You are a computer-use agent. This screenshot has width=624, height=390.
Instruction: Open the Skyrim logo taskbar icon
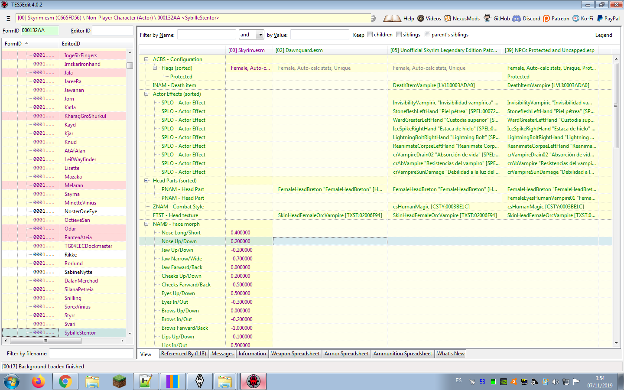(x=200, y=381)
